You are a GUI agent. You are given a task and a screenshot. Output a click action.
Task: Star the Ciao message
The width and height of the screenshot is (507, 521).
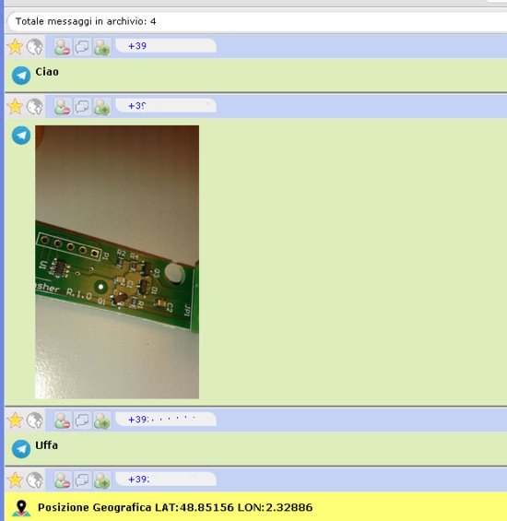pyautogui.click(x=15, y=46)
